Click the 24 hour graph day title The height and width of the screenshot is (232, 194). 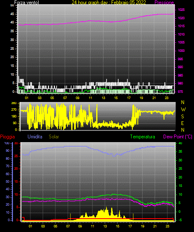click(x=109, y=3)
